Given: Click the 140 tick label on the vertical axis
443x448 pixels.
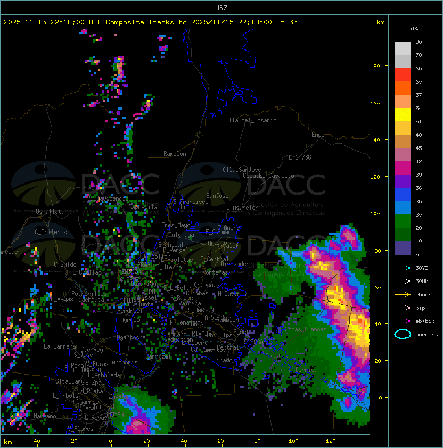Looking at the screenshot, I should point(375,140).
